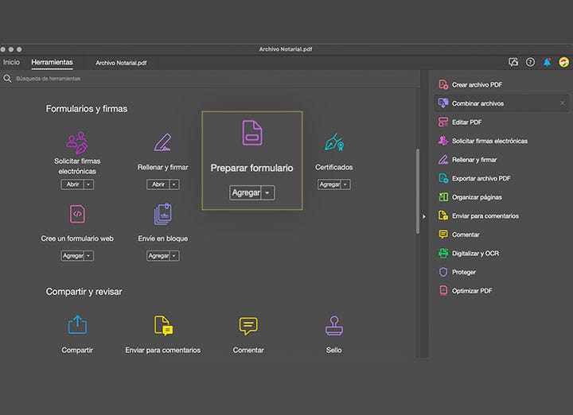Open the Certificados tool icon
Image resolution: width=573 pixels, height=415 pixels.
(x=333, y=143)
